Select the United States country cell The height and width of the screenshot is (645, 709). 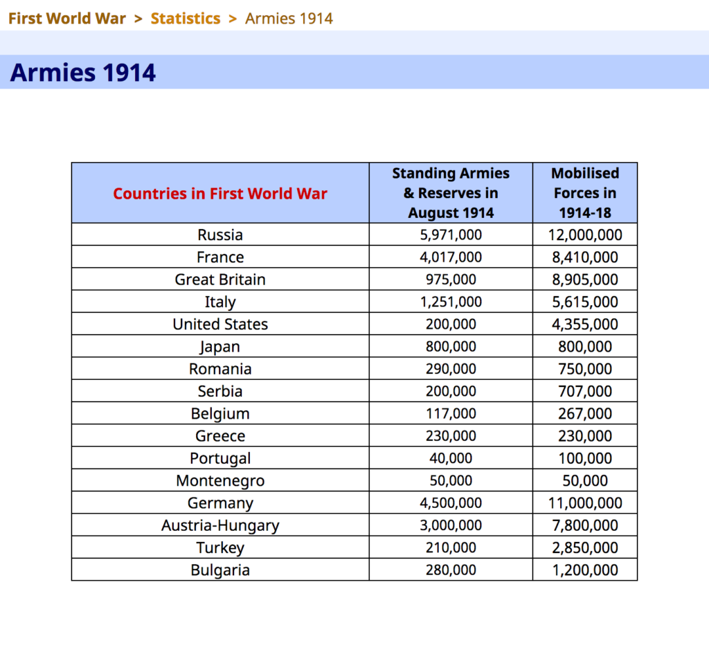click(220, 324)
